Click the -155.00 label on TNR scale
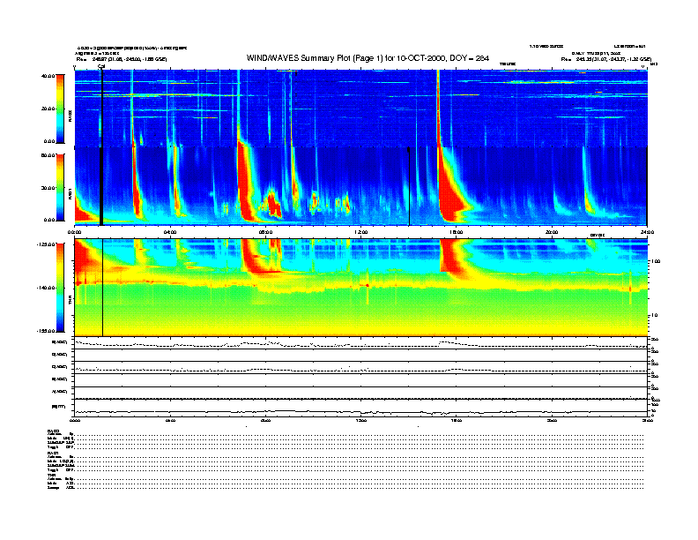Image resolution: width=698 pixels, height=540 pixels. pyautogui.click(x=46, y=331)
